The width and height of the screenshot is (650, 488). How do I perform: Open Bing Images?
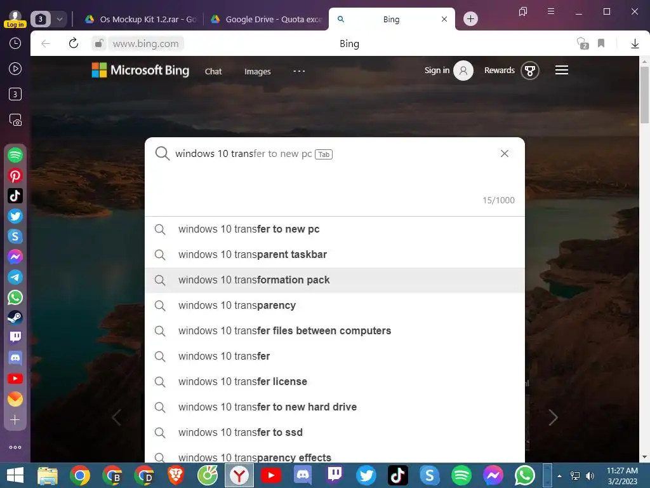[x=258, y=71]
